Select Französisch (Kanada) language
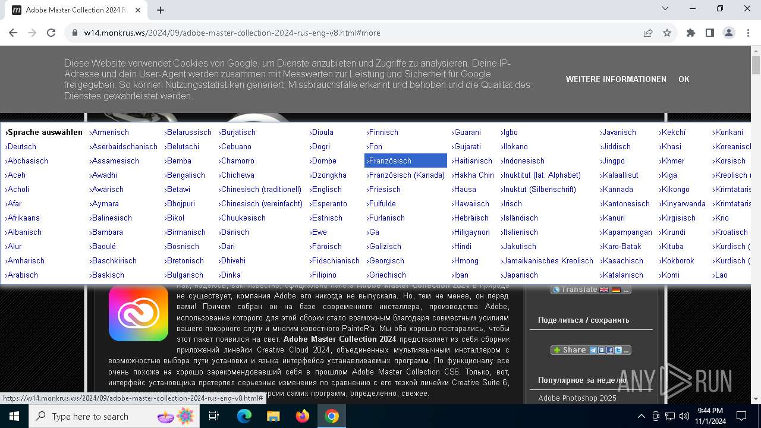 tap(405, 175)
